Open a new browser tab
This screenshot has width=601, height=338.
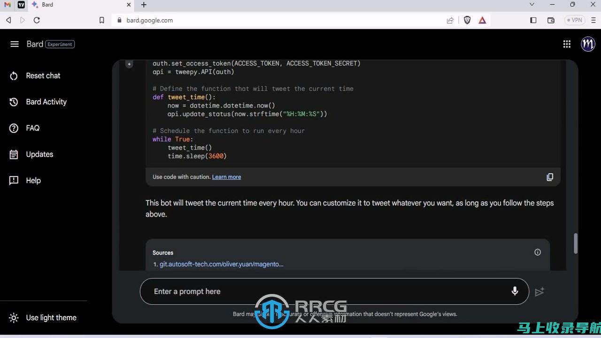(x=144, y=5)
